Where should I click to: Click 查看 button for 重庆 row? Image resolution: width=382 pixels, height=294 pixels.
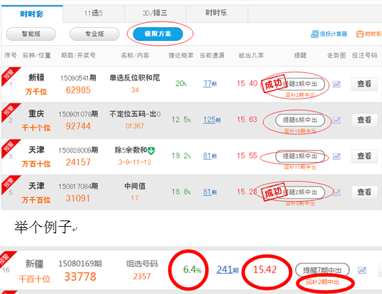365,120
